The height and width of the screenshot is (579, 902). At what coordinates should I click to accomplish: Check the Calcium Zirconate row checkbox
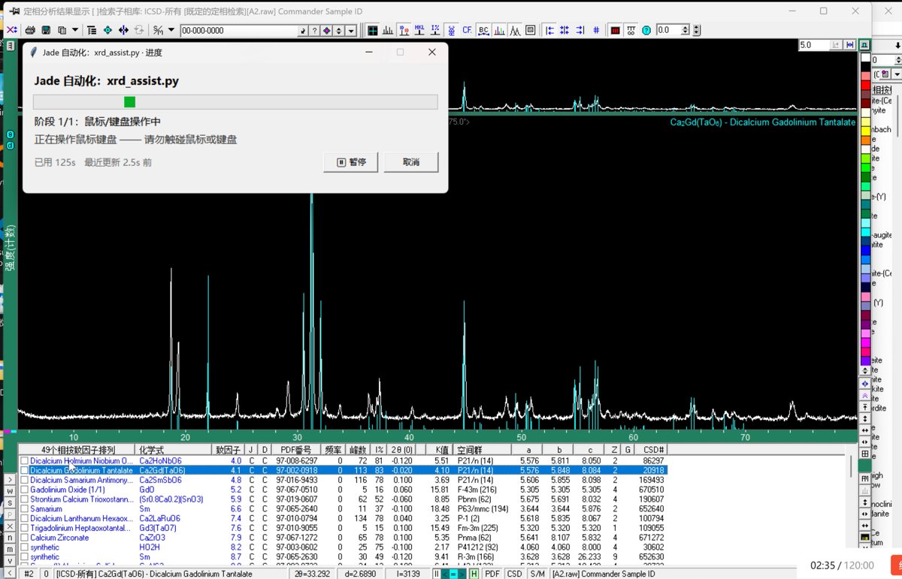click(x=25, y=538)
